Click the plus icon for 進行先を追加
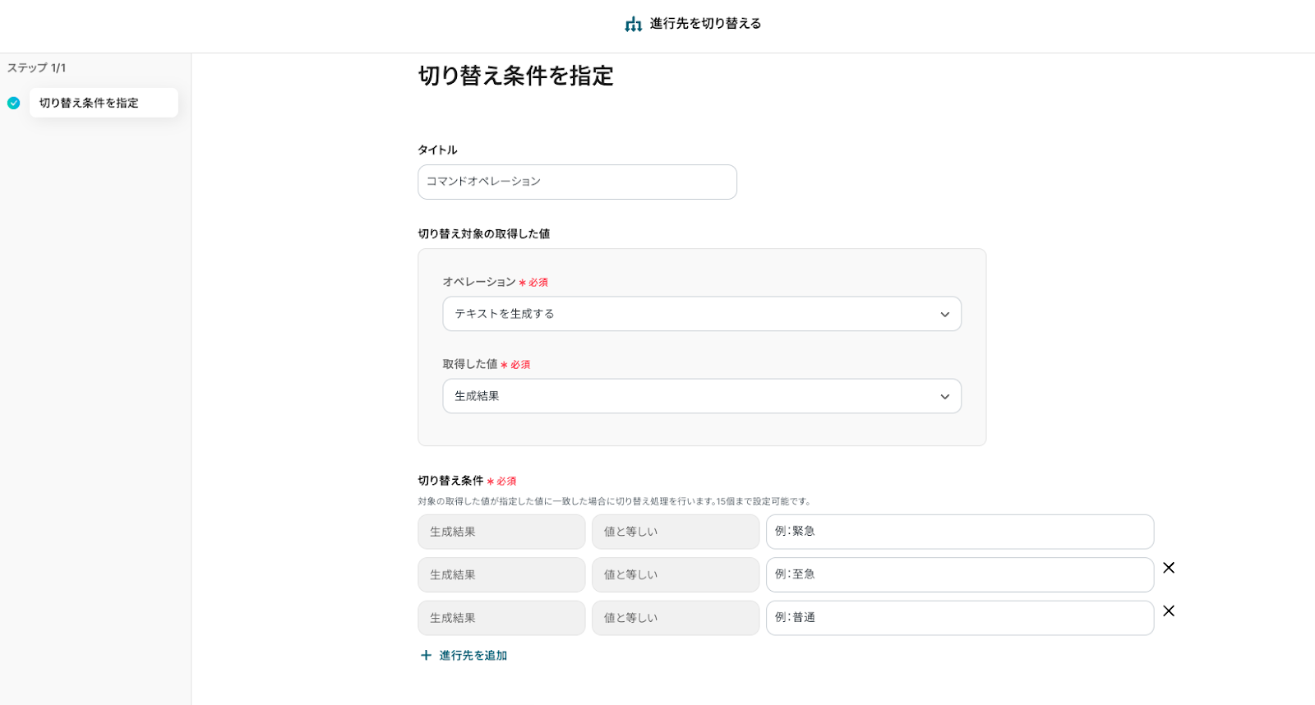Viewport: 1315px width, 705px height. 426,655
